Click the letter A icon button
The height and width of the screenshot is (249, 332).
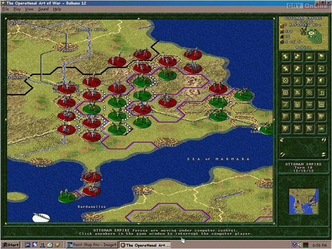click(x=298, y=81)
